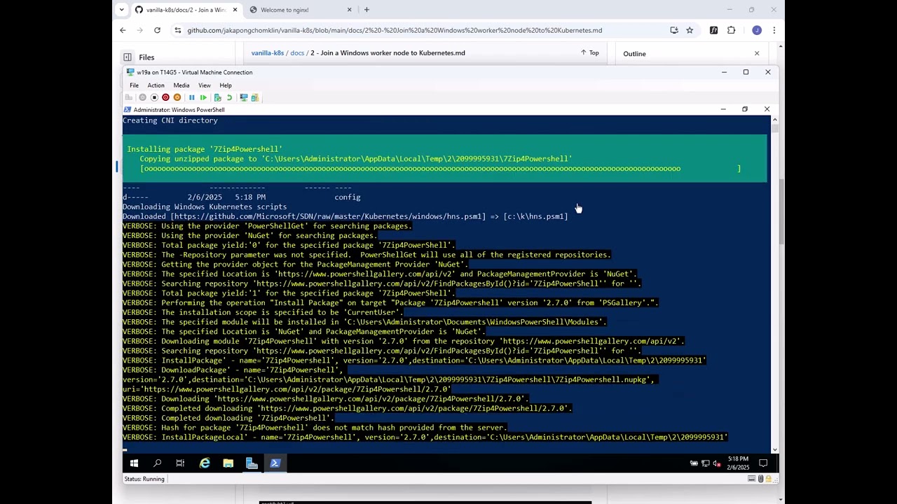Image resolution: width=897 pixels, height=504 pixels.
Task: Click the Enhanced Session monitor icon
Action: pyautogui.click(x=243, y=97)
